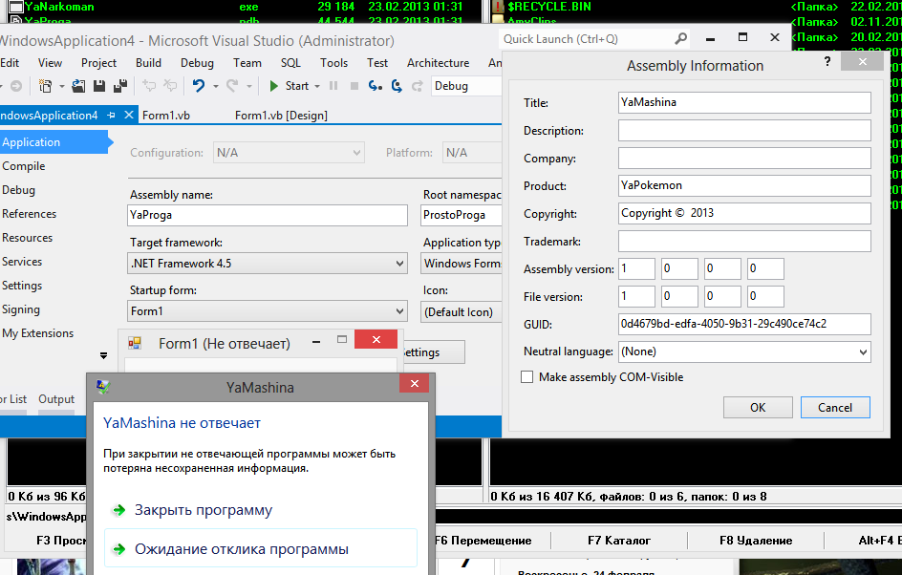Viewport: 902px width, 575px height.
Task: Select the Compile settings page
Action: (24, 166)
